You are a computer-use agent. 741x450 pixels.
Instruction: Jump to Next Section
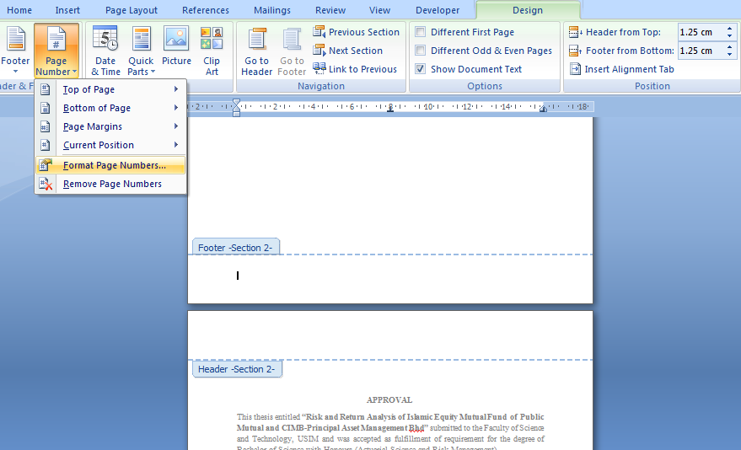[348, 51]
